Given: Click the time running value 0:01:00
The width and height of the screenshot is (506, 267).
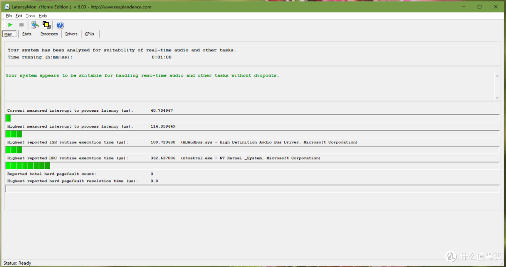Looking at the screenshot, I should [162, 57].
